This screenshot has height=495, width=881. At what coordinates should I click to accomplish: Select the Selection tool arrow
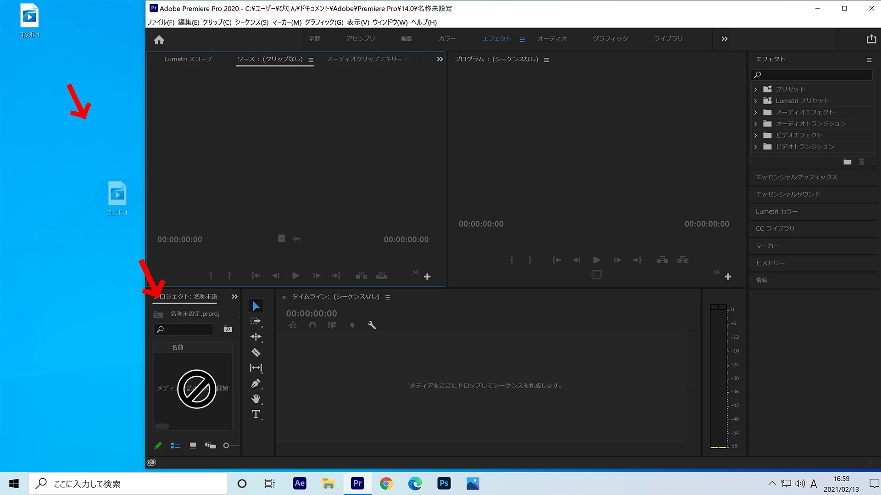point(256,306)
